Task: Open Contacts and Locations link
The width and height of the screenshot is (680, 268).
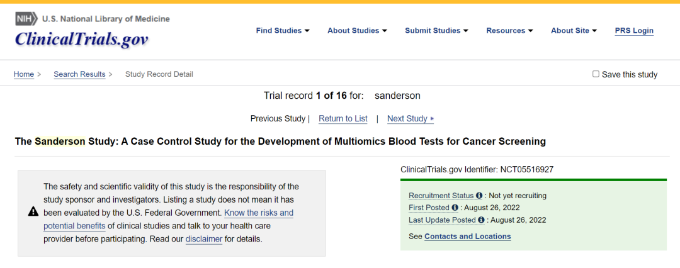Action: click(x=467, y=237)
